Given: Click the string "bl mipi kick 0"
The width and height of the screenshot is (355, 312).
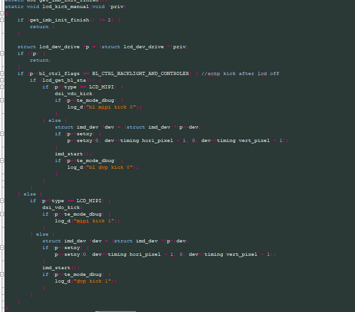Looking at the screenshot, I should [x=111, y=107].
